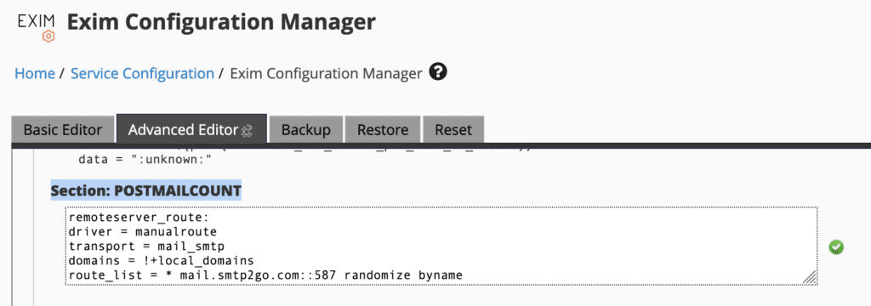This screenshot has height=306, width=871.
Task: Click the domains = !+local_domains line
Action: coord(161,260)
